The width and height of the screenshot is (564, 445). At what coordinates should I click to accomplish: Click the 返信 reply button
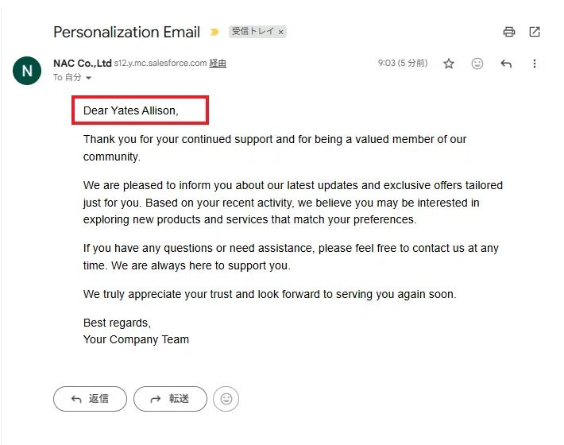90,399
